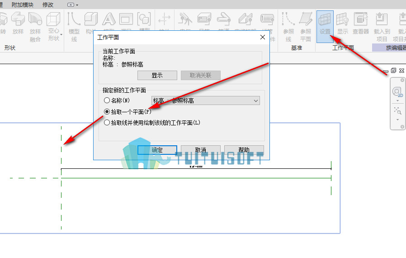The width and height of the screenshot is (406, 258).
Task: Click the 形状 panel title
Action: (x=10, y=48)
